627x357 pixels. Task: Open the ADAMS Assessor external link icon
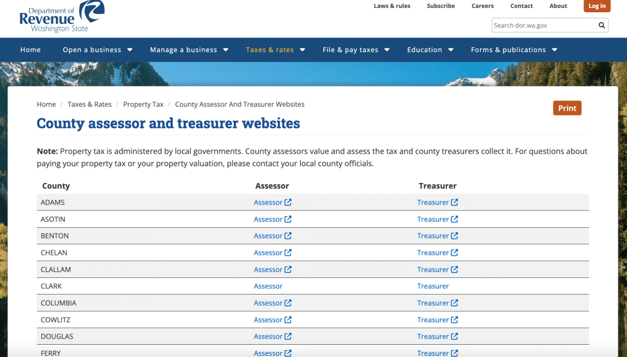click(x=289, y=202)
